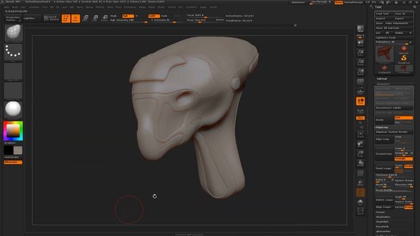
Task: Select the Scale transform in top shelf
Action: click(x=95, y=18)
